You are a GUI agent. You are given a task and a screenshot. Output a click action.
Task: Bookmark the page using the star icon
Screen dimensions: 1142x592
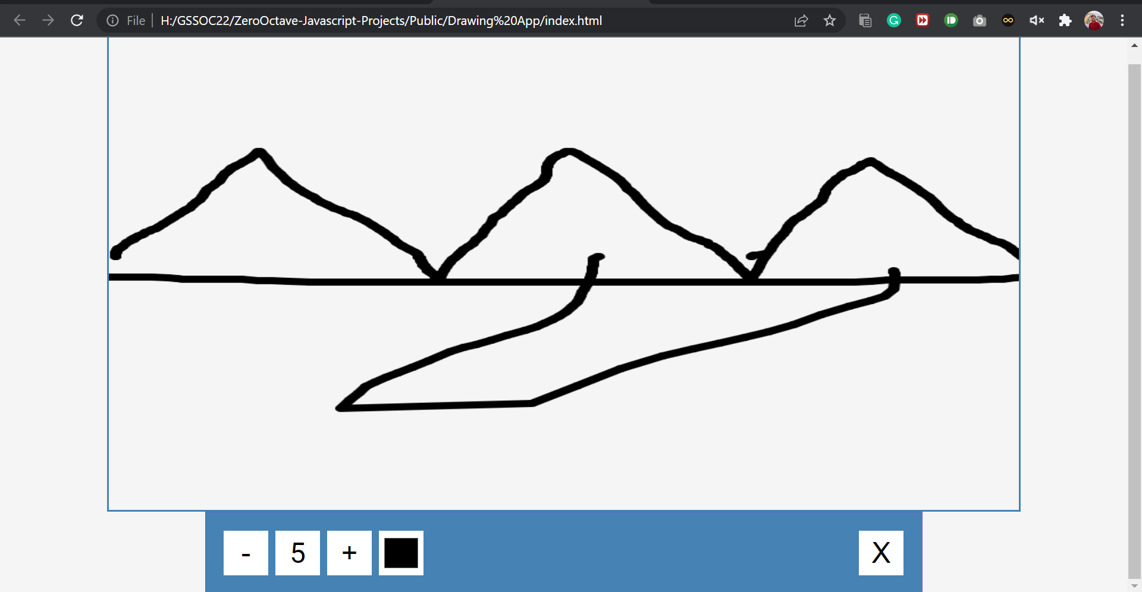coord(830,20)
